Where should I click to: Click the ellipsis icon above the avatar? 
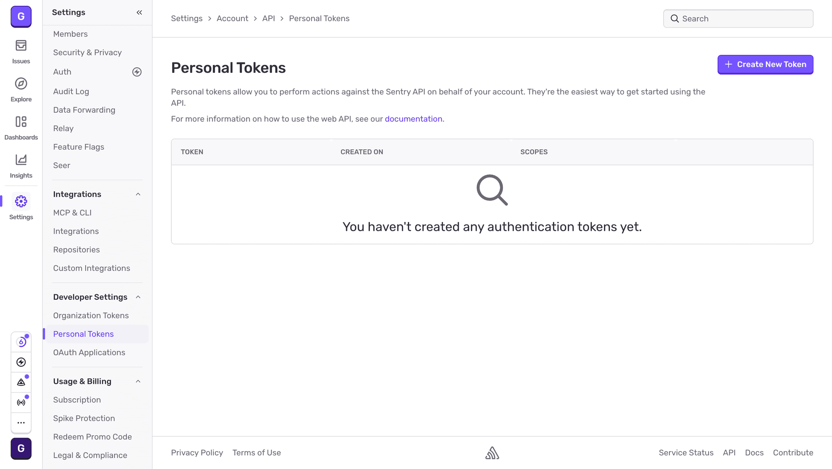coord(21,423)
